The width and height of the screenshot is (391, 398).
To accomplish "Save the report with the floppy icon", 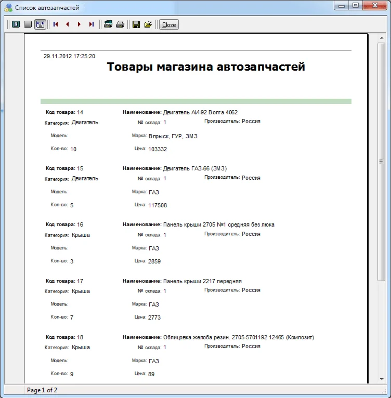I will [136, 24].
